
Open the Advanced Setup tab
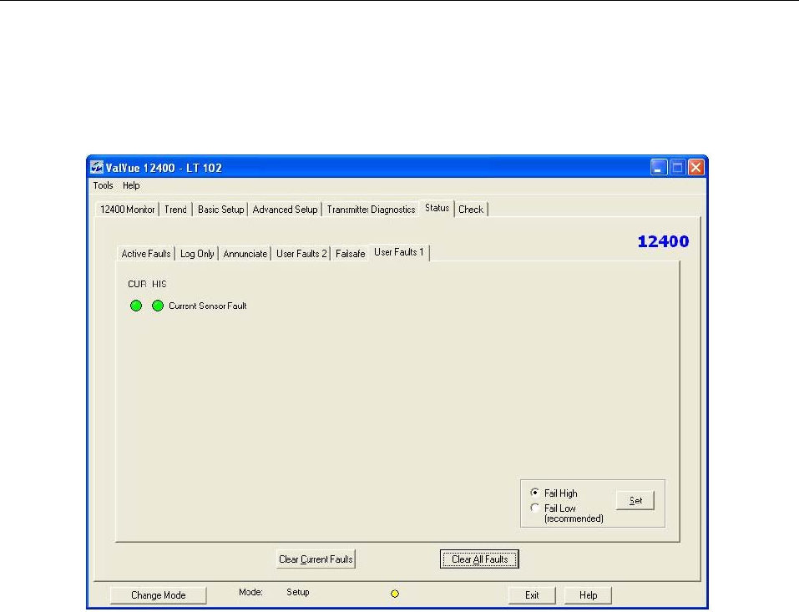285,210
